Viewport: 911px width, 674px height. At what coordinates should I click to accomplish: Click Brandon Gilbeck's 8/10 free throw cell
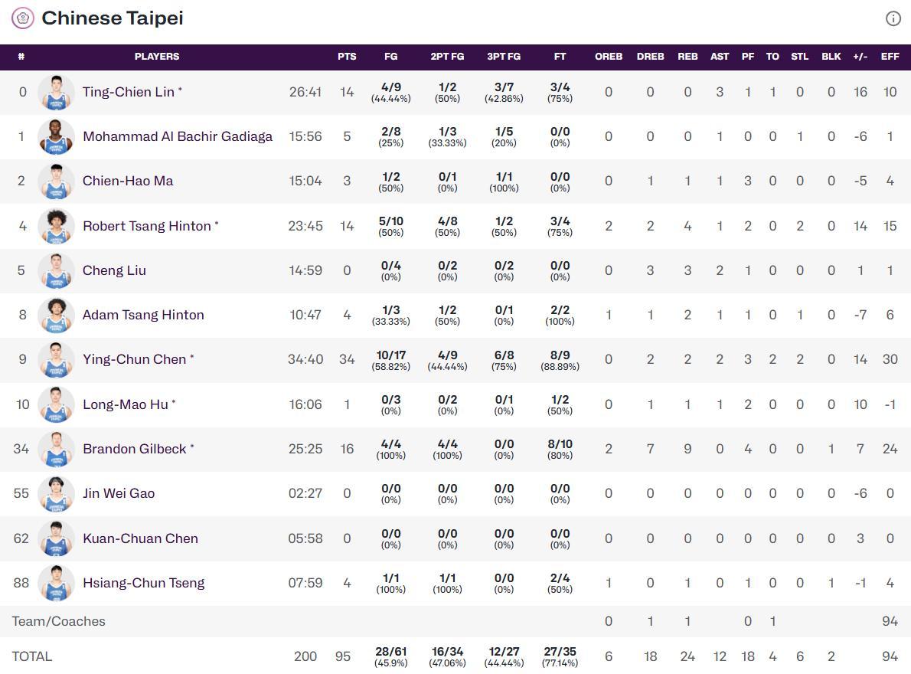click(x=560, y=449)
